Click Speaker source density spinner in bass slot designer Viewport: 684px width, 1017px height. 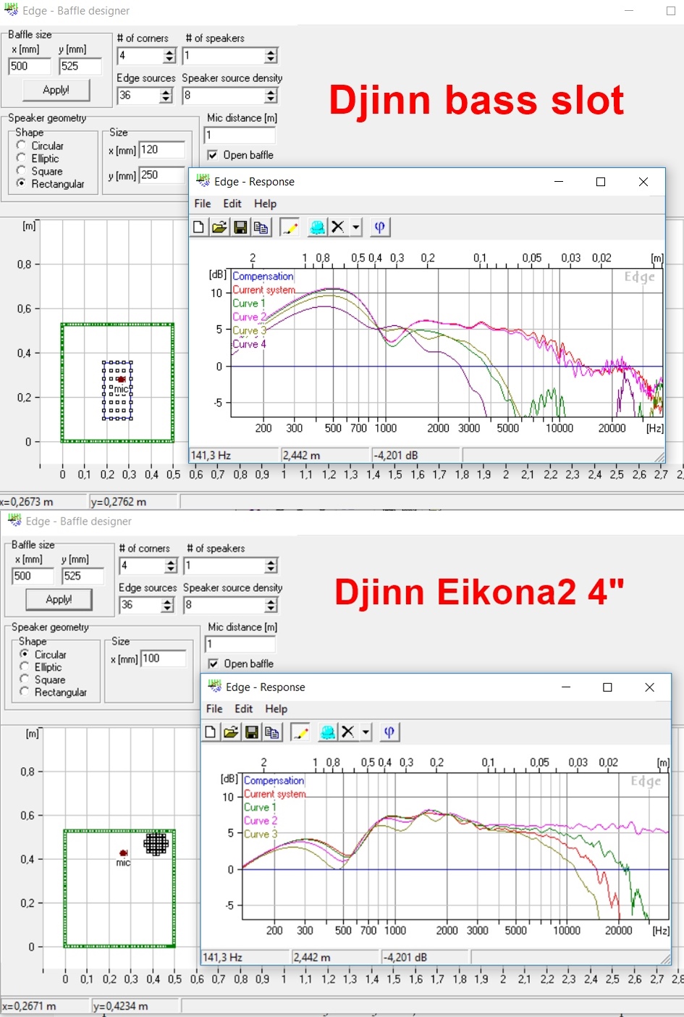[x=271, y=95]
